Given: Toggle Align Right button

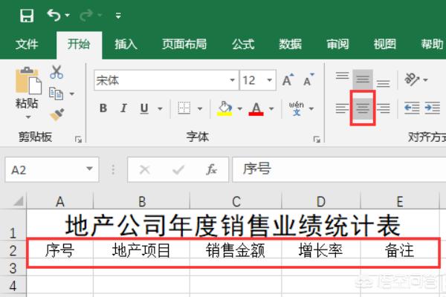Looking at the screenshot, I should [384, 108].
